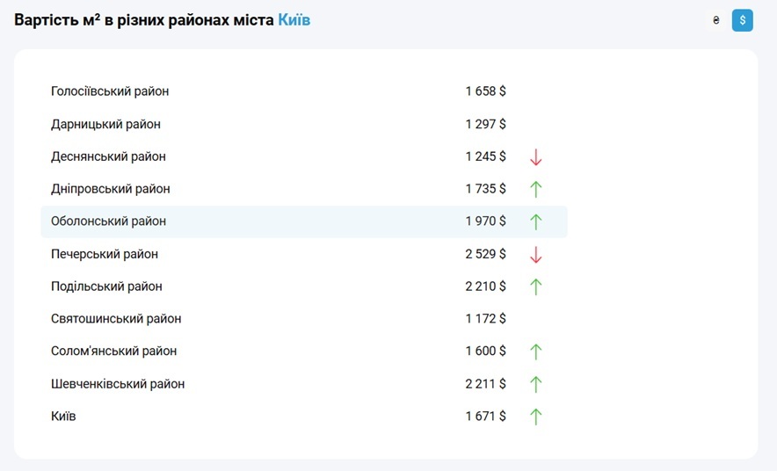
Task: Click the green up arrow for Оболонський район
Action: 536,221
